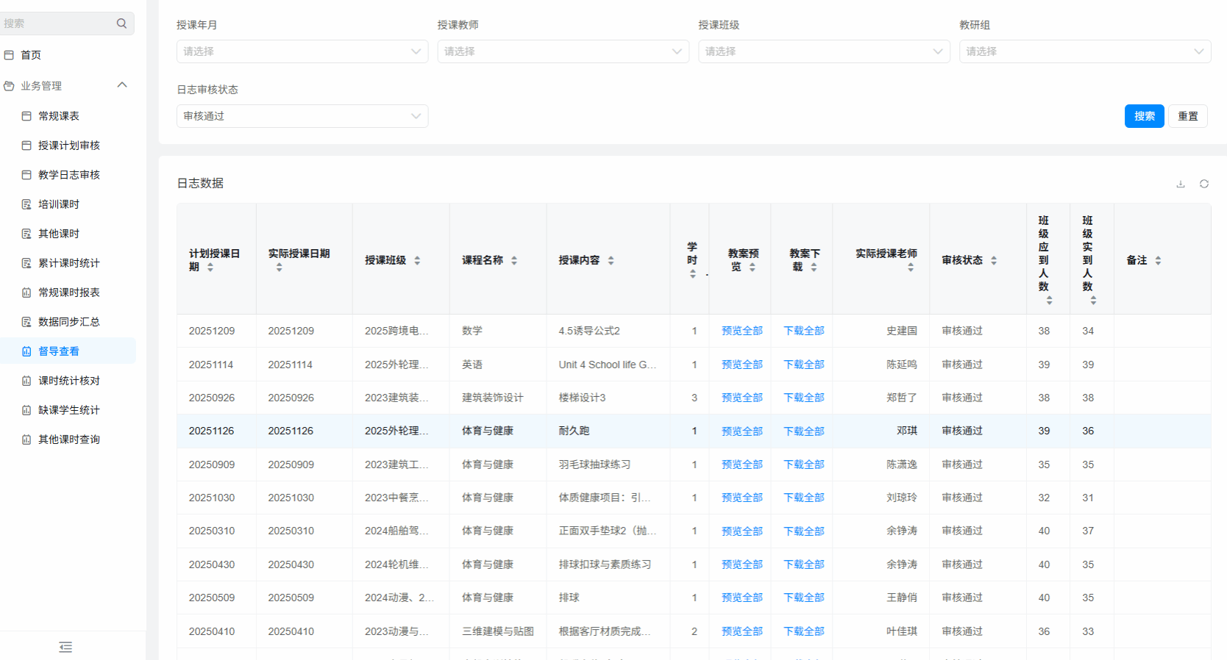Refresh the 日志数据 table
This screenshot has height=660, width=1227.
1204,184
